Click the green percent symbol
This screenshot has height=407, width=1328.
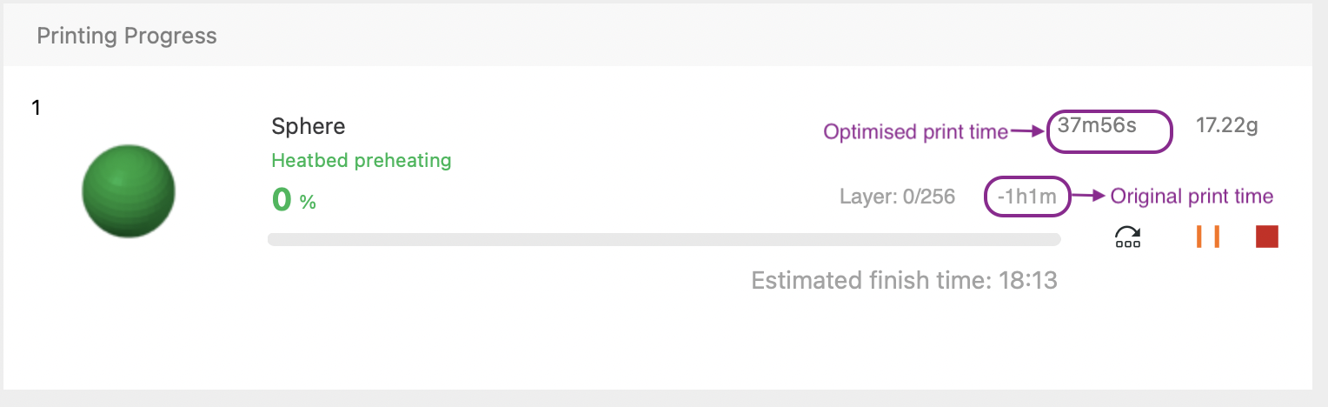(308, 203)
